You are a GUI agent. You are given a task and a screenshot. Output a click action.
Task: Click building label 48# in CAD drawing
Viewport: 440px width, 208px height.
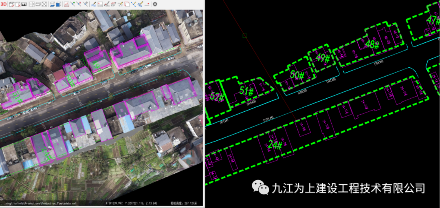[372, 44]
